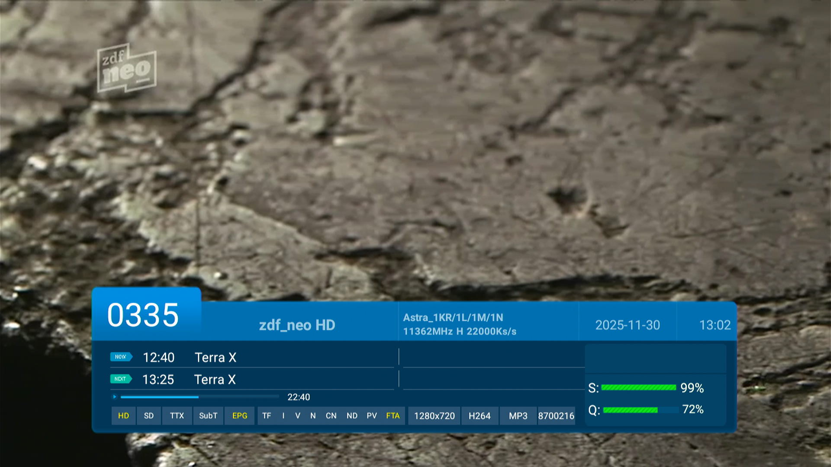831x467 pixels.
Task: Click the NOW program tag icon
Action: [x=121, y=357]
